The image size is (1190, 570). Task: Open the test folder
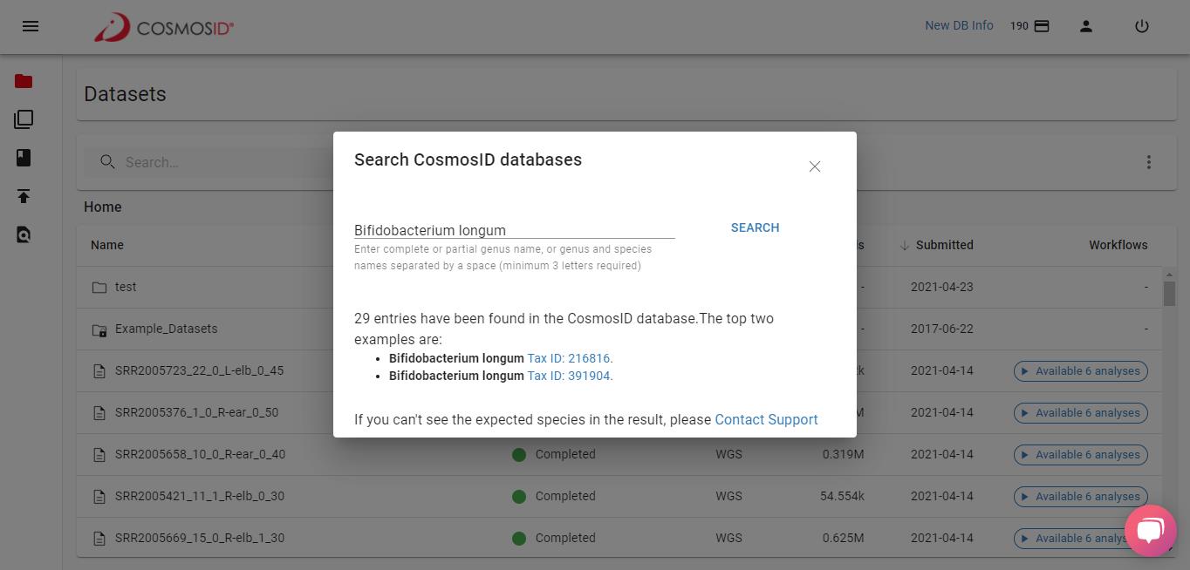(126, 287)
